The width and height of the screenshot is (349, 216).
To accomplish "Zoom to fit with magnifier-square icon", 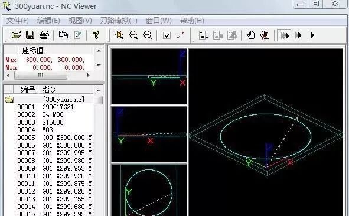I will [119, 35].
